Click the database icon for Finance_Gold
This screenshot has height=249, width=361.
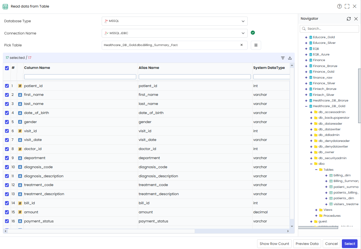coord(310,72)
